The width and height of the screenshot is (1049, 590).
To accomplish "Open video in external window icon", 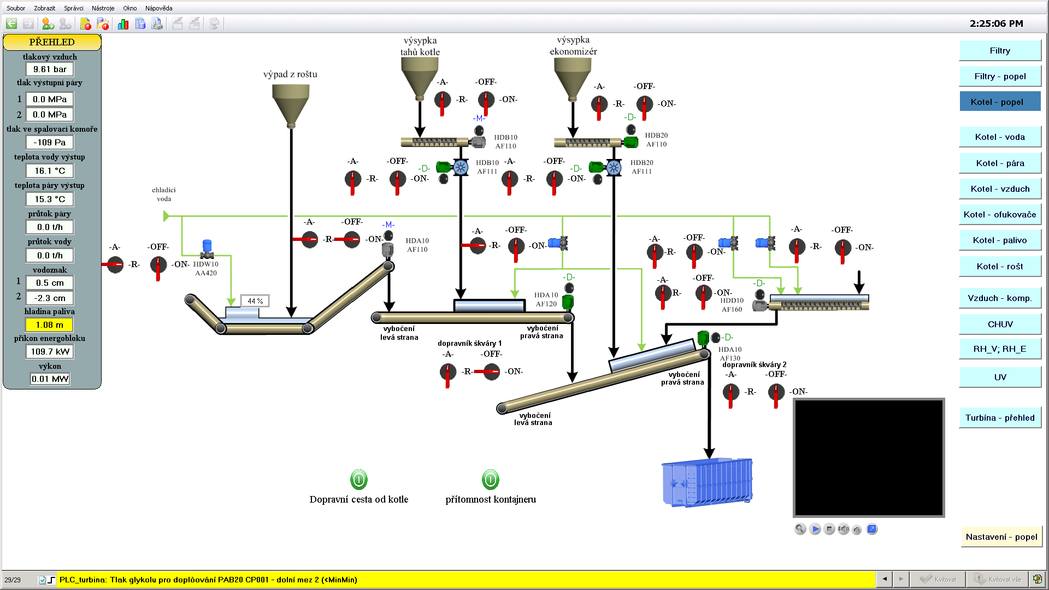I will tap(872, 529).
